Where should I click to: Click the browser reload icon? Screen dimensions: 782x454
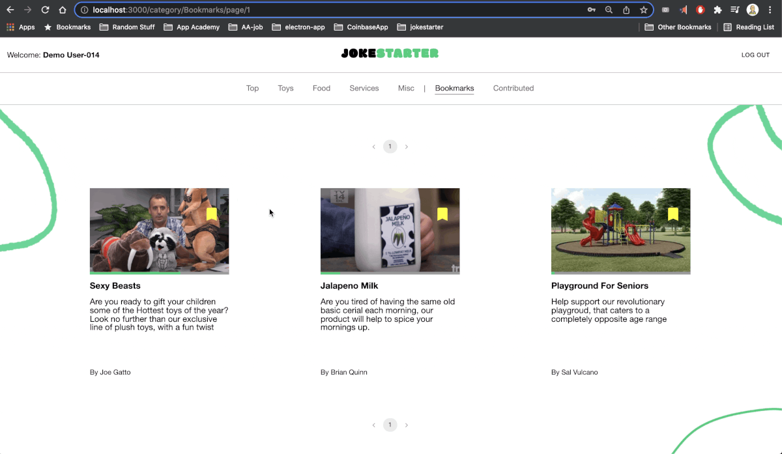(45, 10)
